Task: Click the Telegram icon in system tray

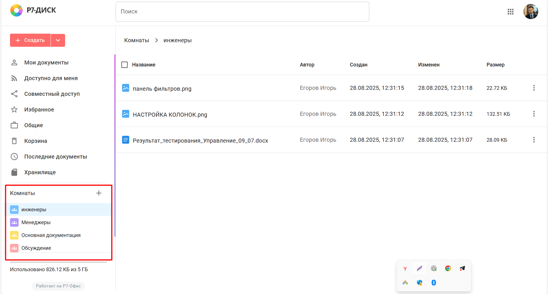Action: click(462, 268)
